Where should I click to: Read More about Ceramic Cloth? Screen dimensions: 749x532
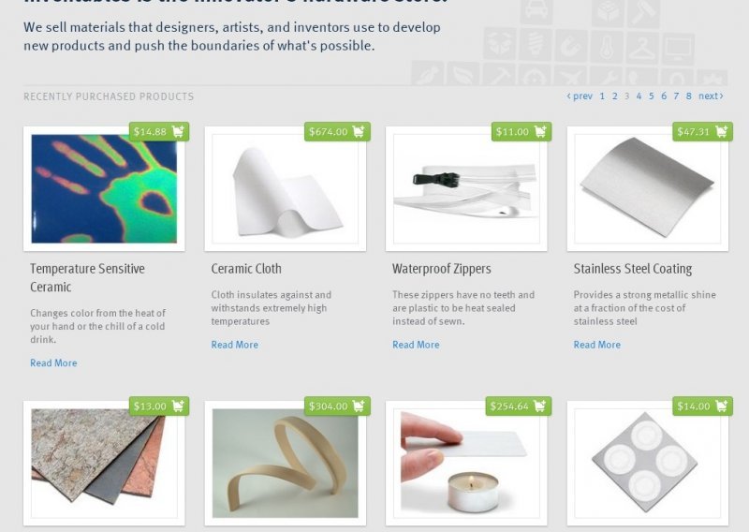click(x=235, y=345)
